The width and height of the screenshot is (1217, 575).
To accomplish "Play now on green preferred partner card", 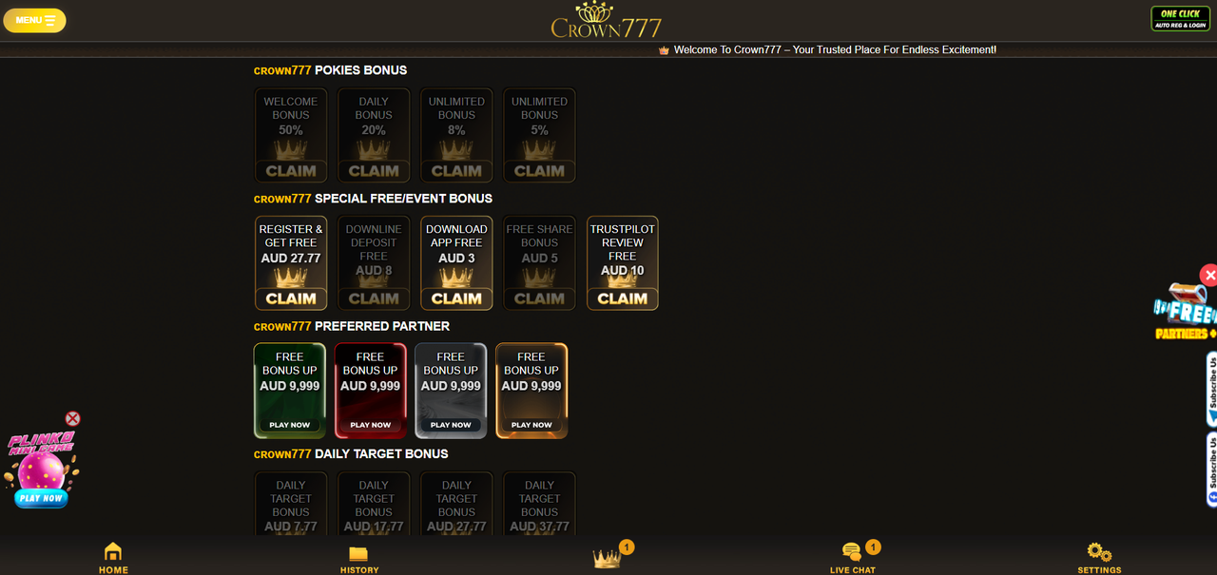I will (290, 425).
